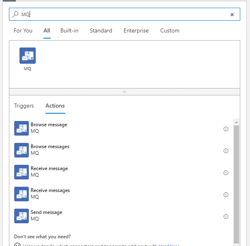This screenshot has height=246, width=250.
Task: Choose the Browse messages action text
Action: [x=50, y=147]
